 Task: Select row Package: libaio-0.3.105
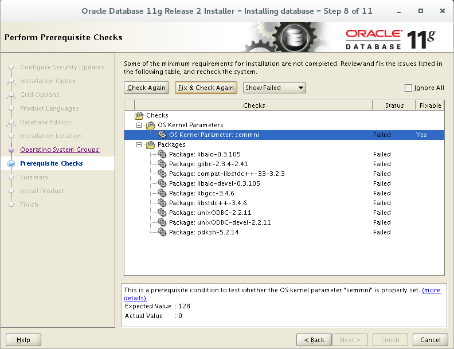pyautogui.click(x=284, y=154)
